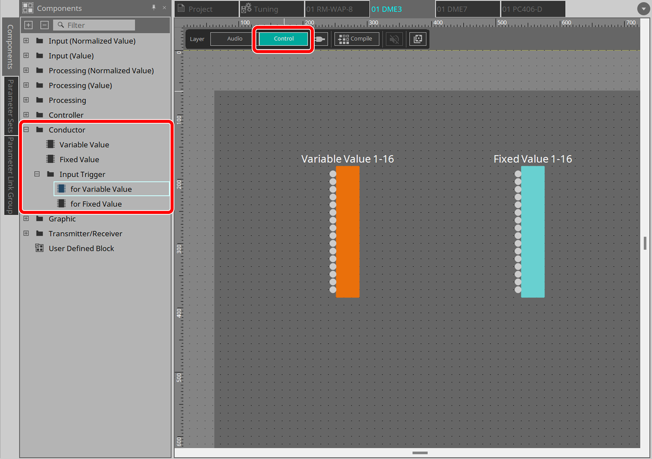The image size is (652, 459).
Task: Click the connection cable icon on the toolbar
Action: click(320, 39)
